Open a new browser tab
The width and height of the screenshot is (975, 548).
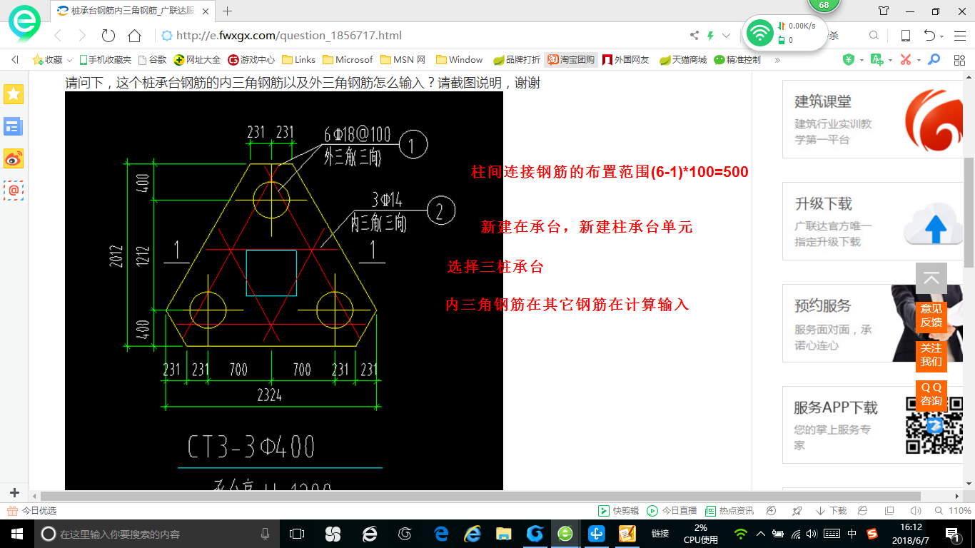tap(228, 11)
